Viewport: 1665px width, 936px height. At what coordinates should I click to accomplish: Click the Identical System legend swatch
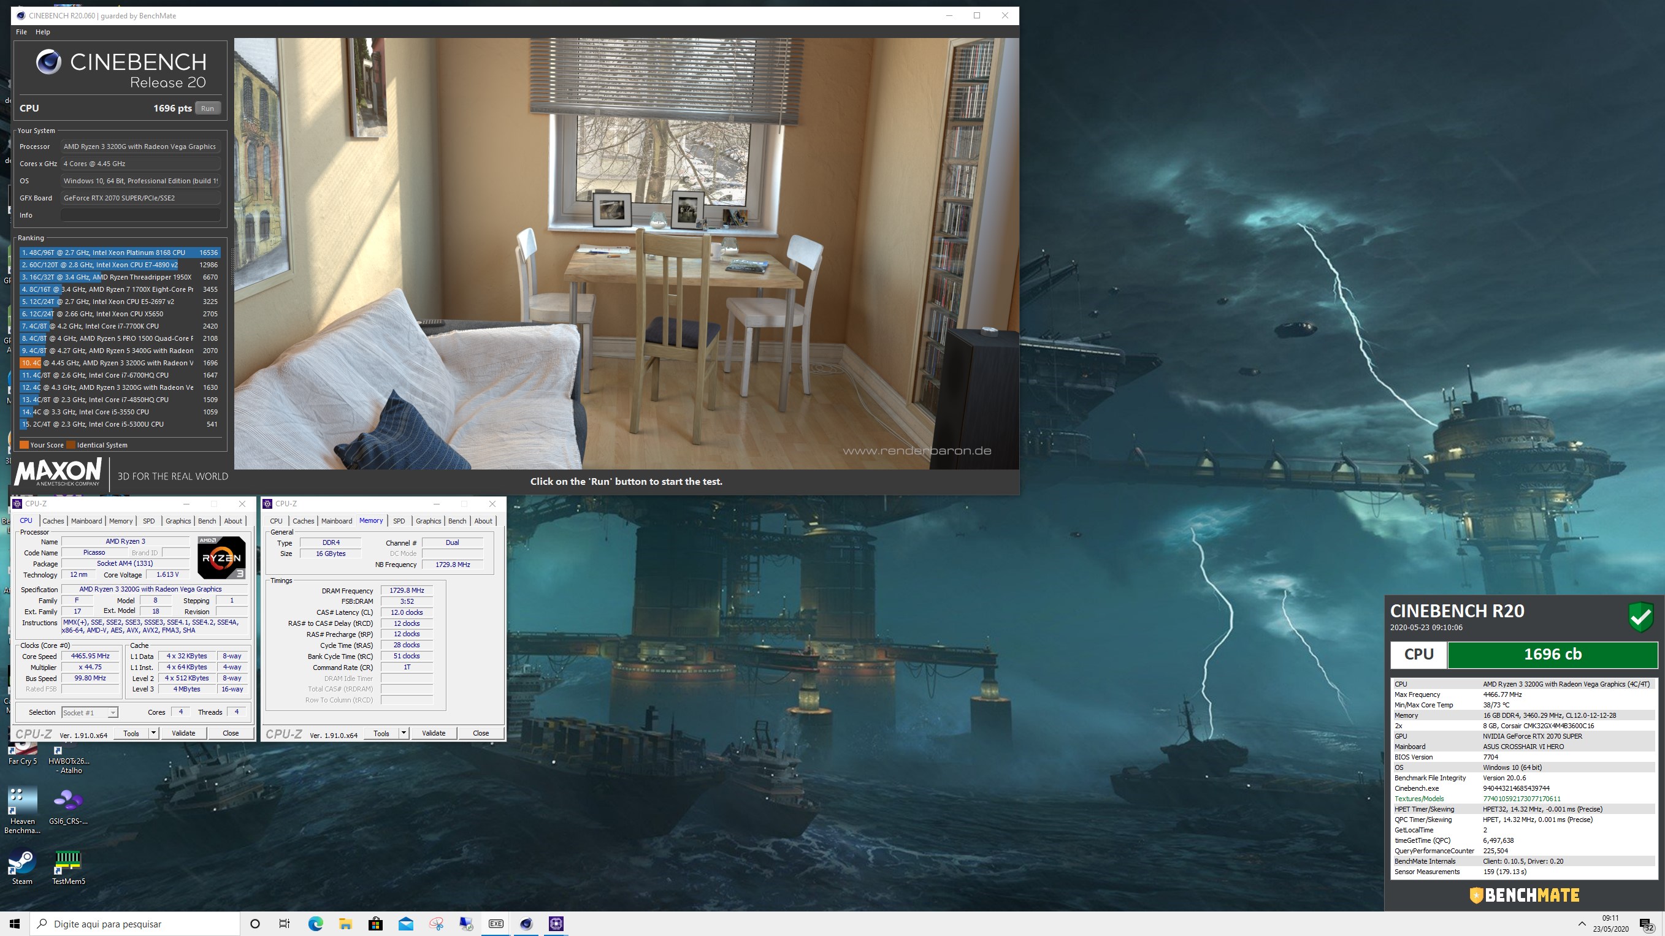pyautogui.click(x=71, y=445)
